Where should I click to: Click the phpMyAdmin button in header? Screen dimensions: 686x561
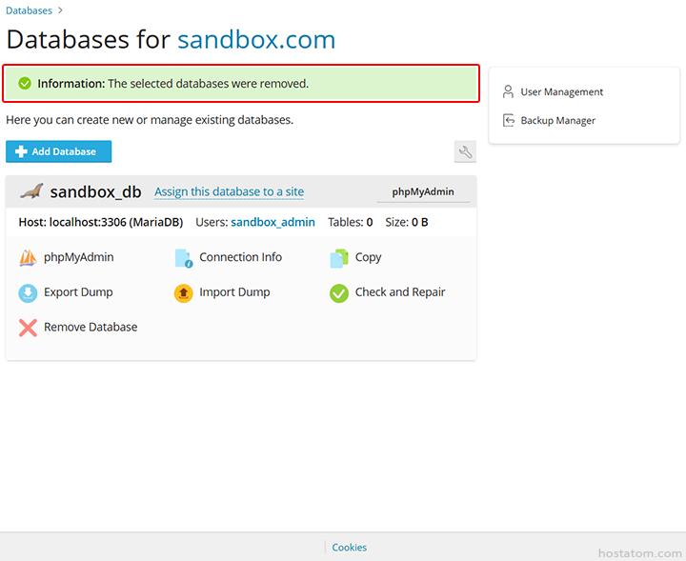(423, 191)
